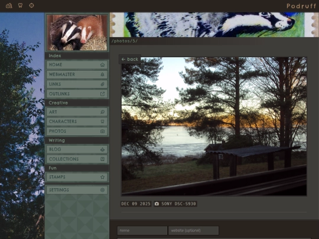Click the /photos/5/ path text
This screenshot has width=319, height=239.
click(124, 41)
